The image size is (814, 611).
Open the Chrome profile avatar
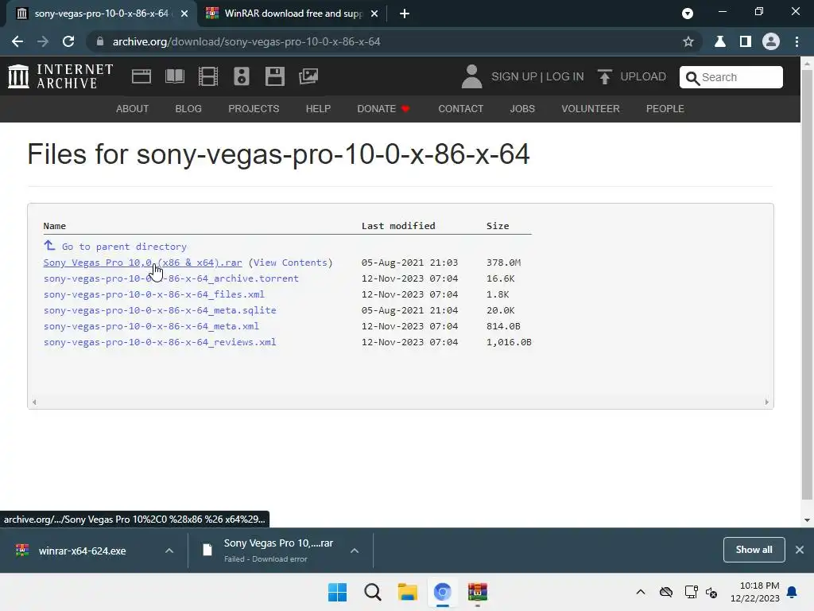click(x=771, y=41)
